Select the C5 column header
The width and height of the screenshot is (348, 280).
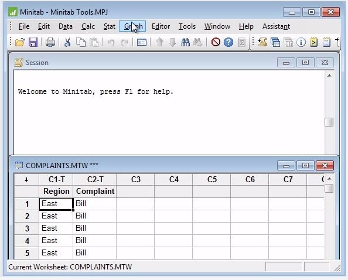click(x=211, y=179)
